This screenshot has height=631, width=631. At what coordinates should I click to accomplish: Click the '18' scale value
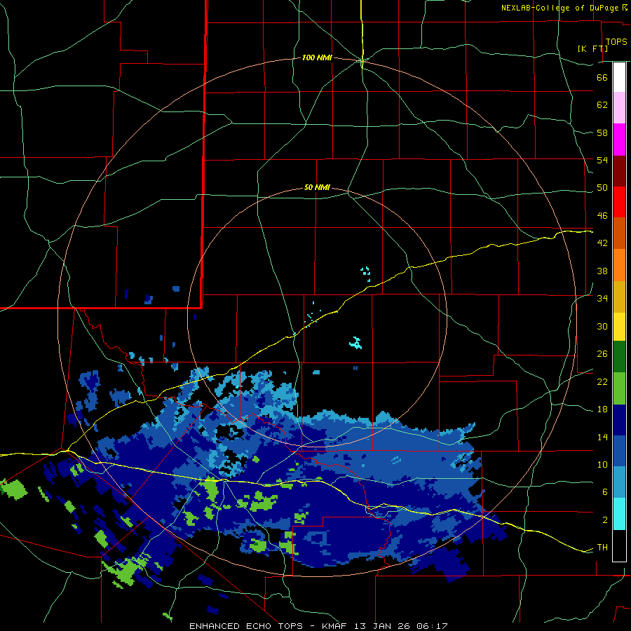point(602,409)
